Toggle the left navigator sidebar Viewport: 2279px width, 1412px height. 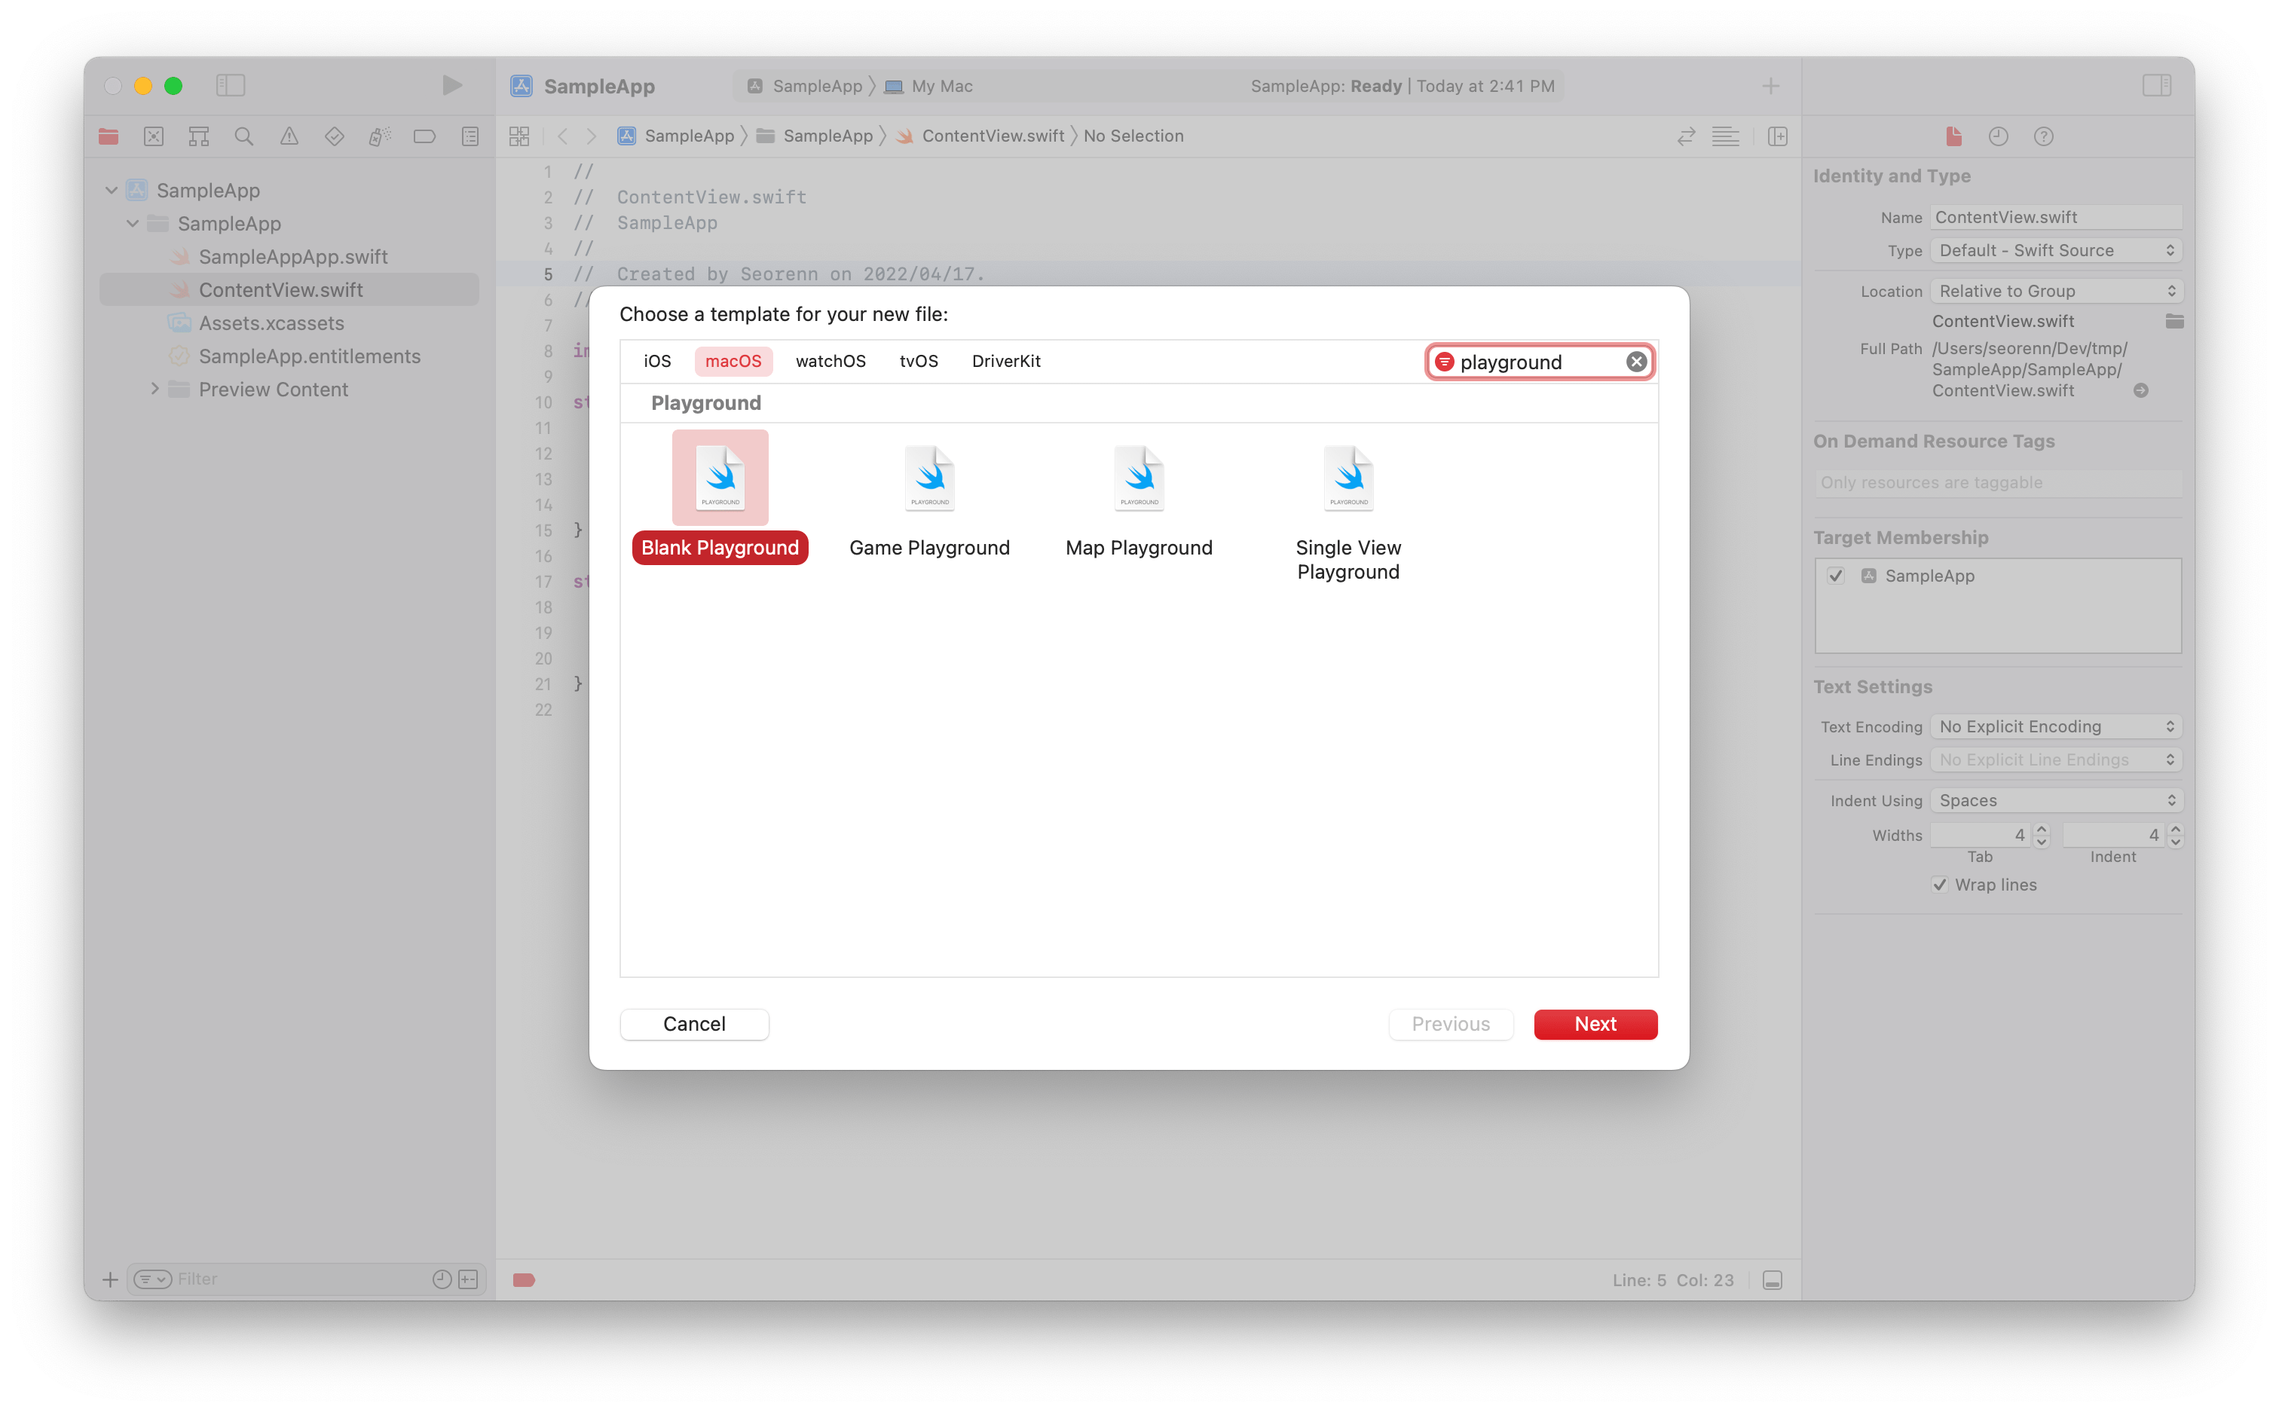click(x=231, y=86)
